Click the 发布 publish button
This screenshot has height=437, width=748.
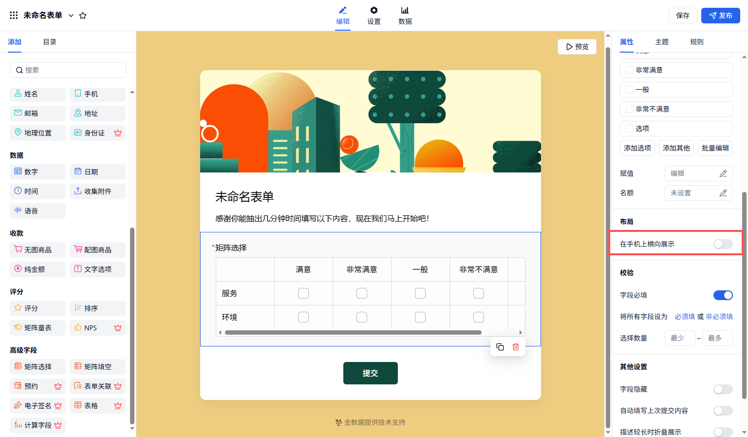click(x=720, y=16)
